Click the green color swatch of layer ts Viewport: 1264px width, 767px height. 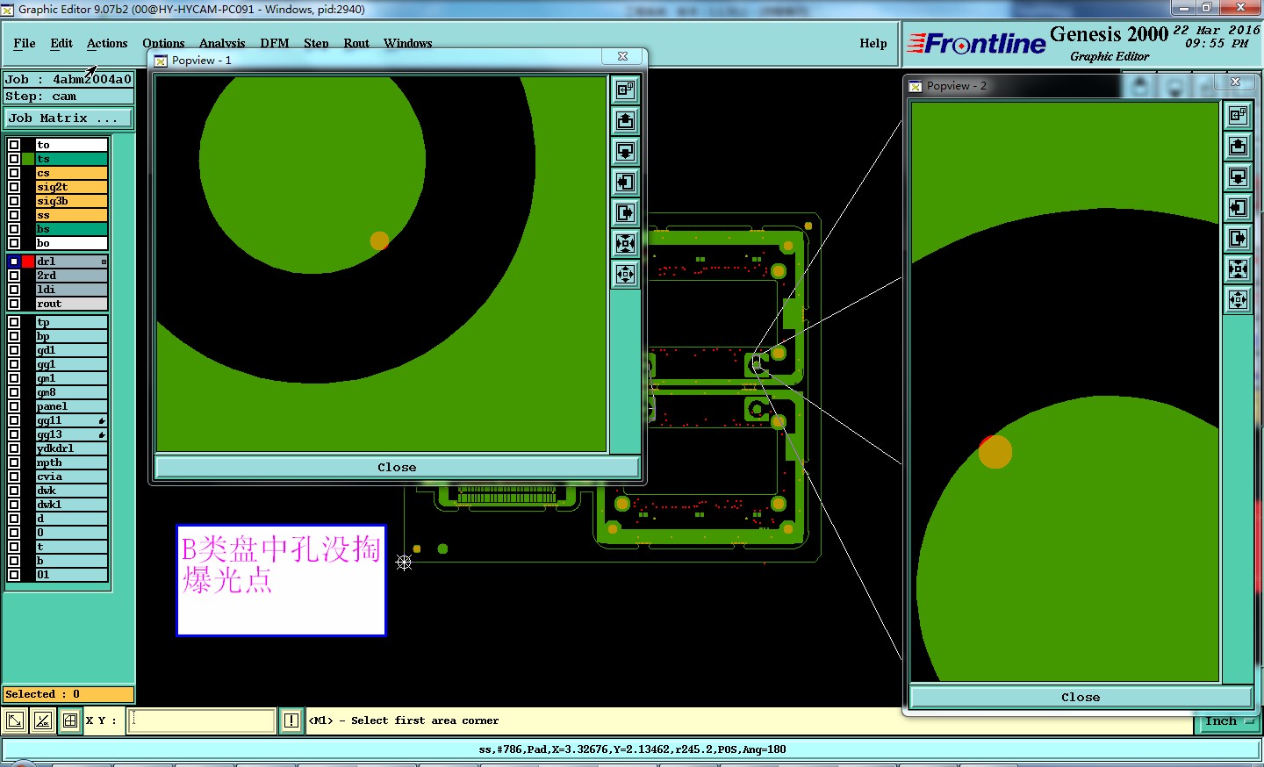tap(28, 159)
